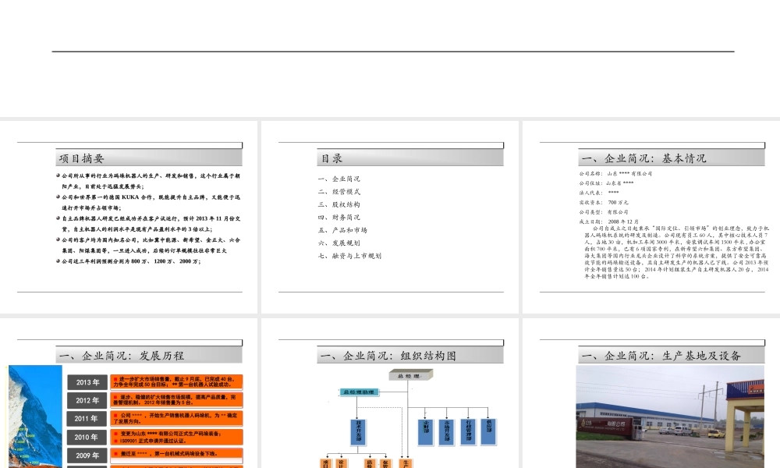This screenshot has width=780, height=468.
Task: Select the '2013 年' year label
Action: click(x=87, y=382)
